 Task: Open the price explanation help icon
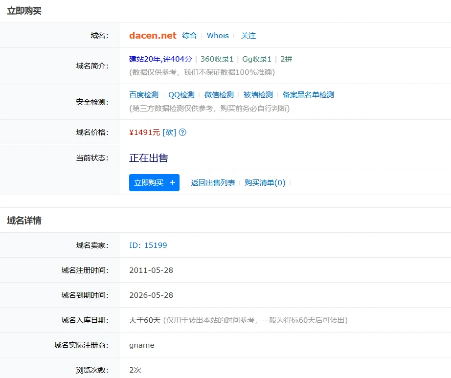coord(182,132)
